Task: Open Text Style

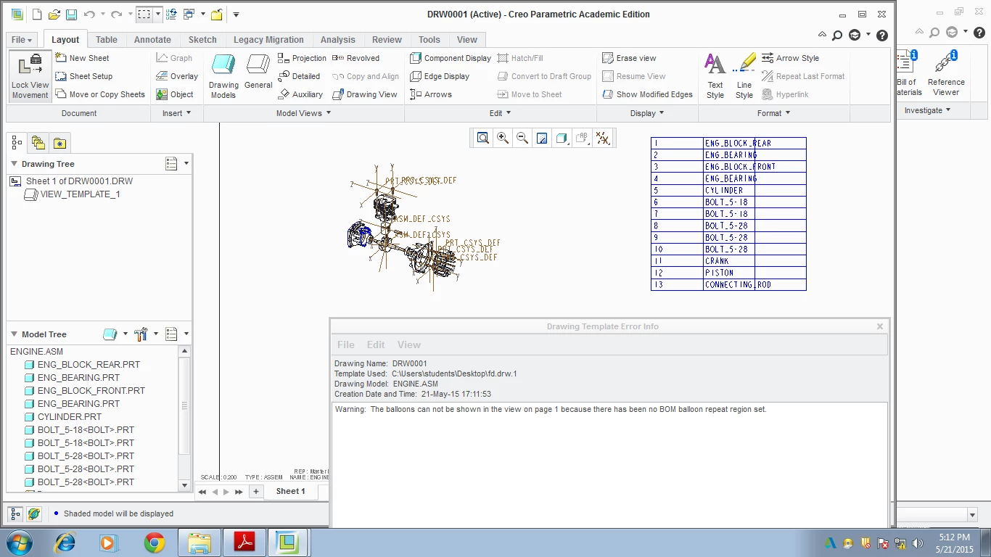Action: pyautogui.click(x=715, y=76)
